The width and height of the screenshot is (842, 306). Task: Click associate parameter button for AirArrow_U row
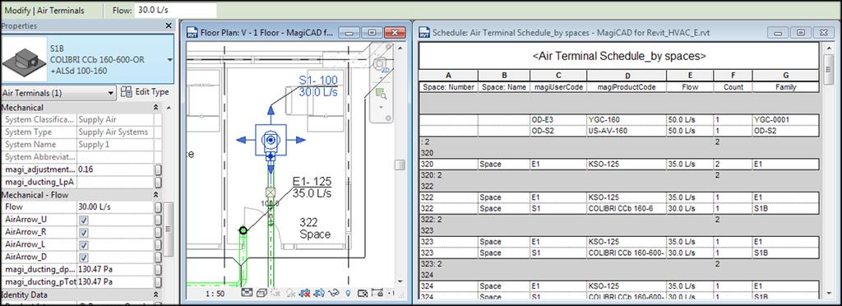(x=158, y=220)
